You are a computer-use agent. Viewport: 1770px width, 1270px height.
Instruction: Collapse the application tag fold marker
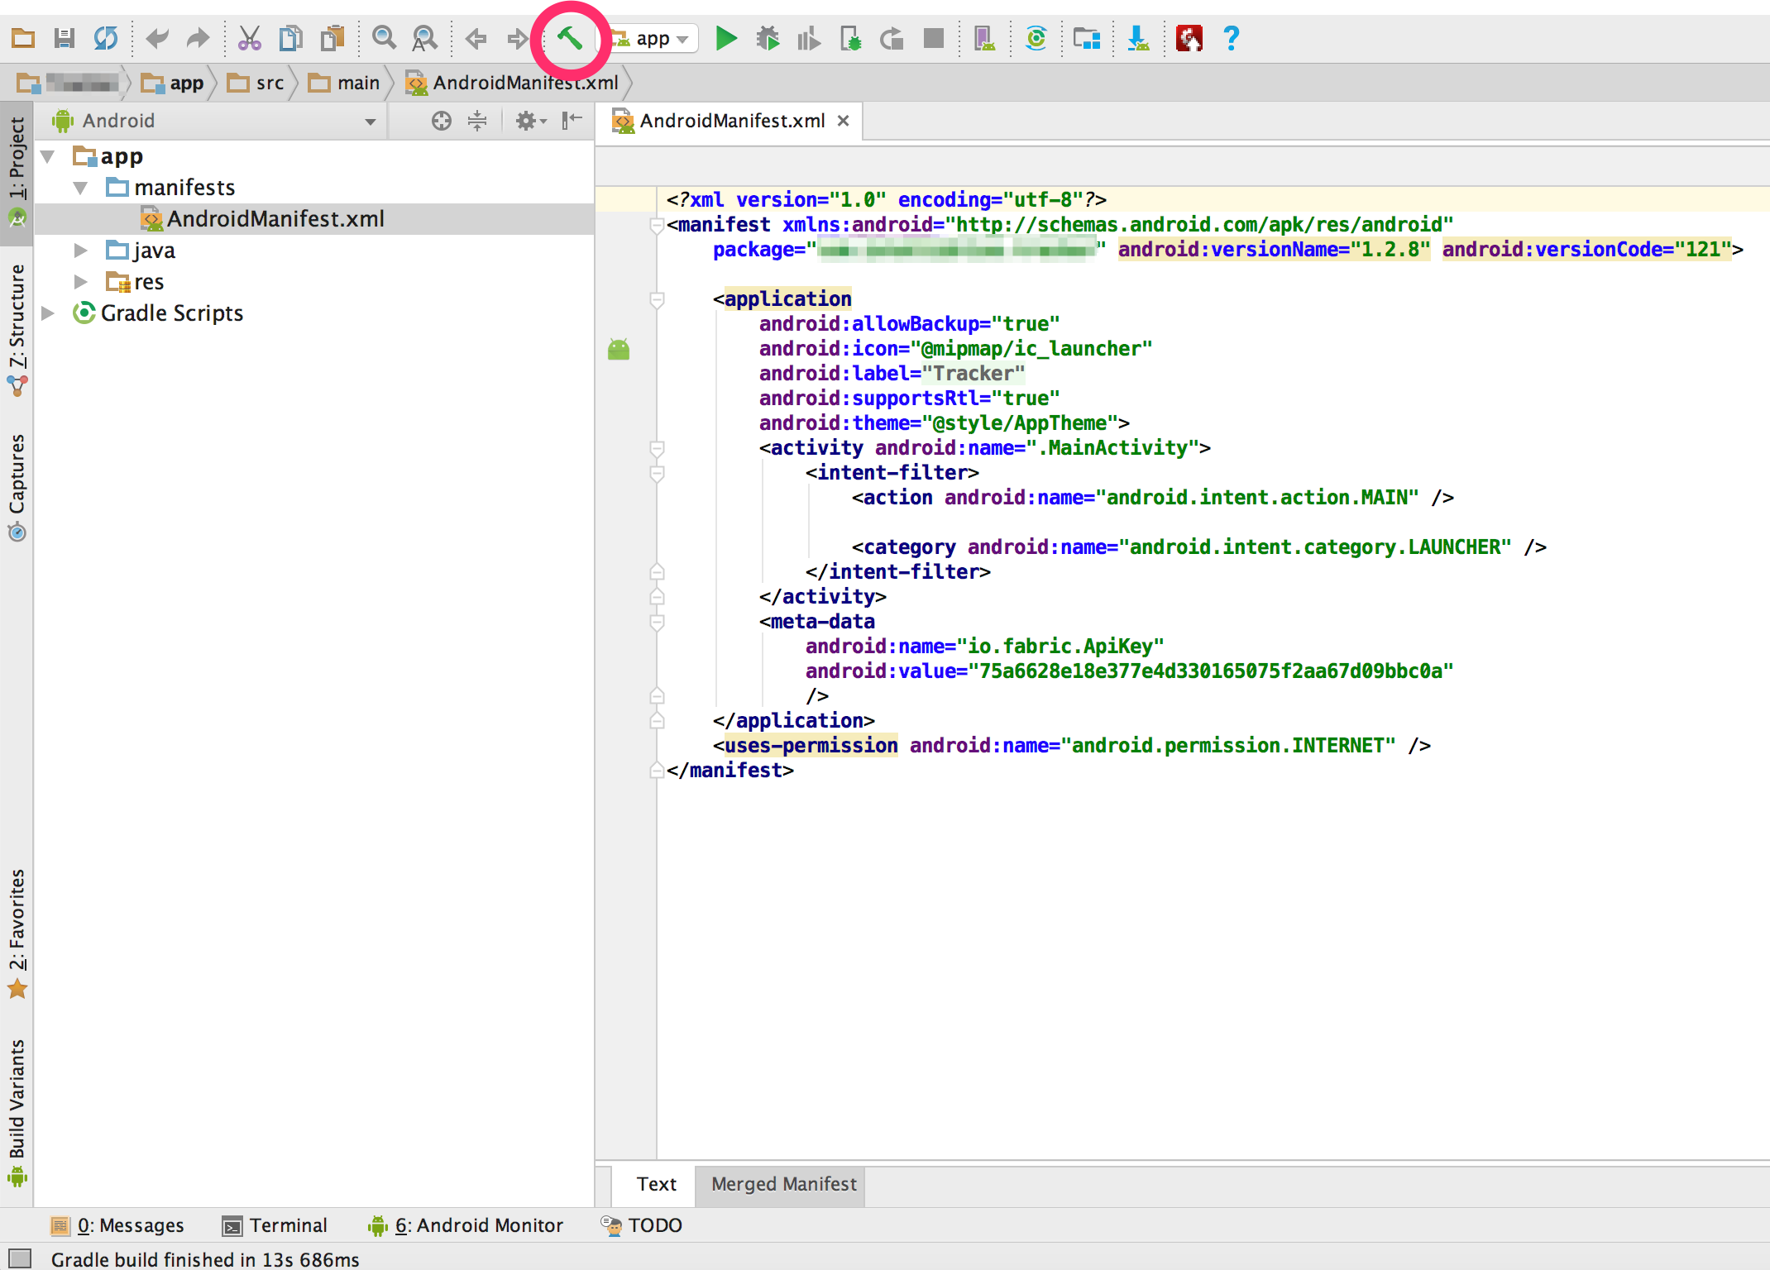[657, 299]
